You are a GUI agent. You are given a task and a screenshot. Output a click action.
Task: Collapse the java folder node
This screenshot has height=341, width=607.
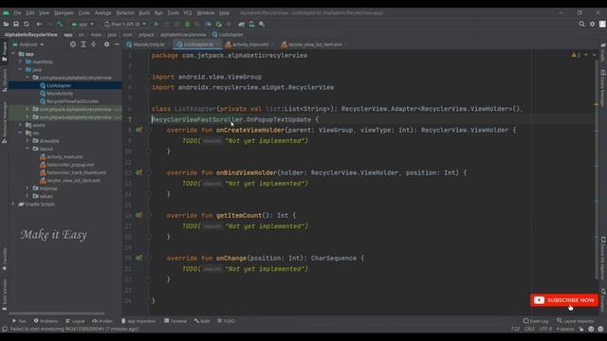tap(21, 69)
